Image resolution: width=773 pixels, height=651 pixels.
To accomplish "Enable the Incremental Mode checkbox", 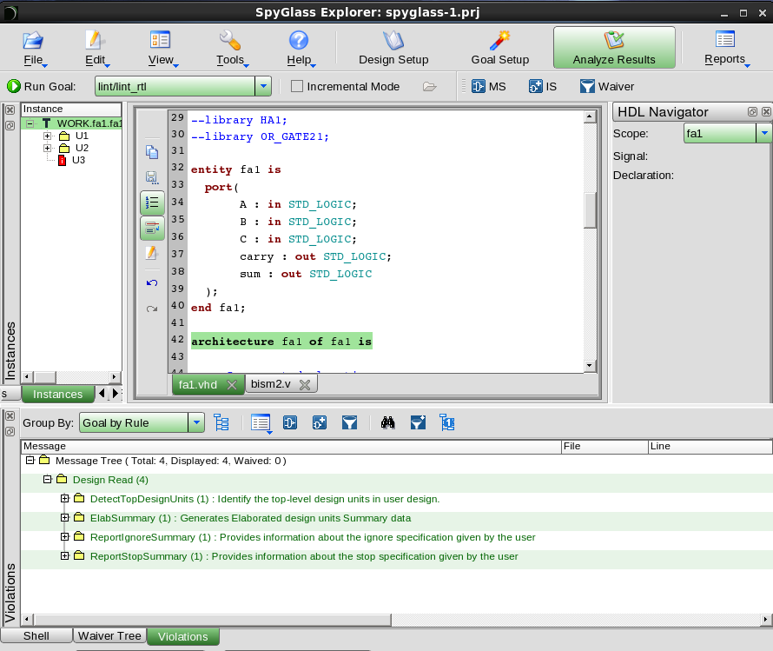I will tap(297, 86).
